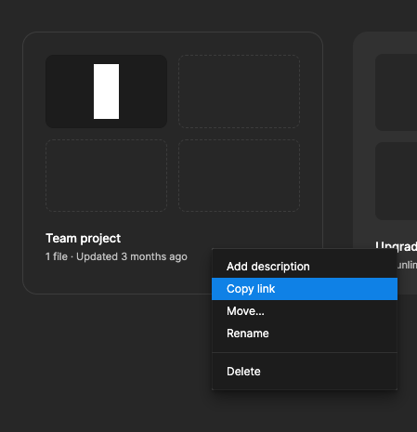Select the upper dark thumbnail in the Upgrade card
The height and width of the screenshot is (432, 417).
tap(397, 92)
